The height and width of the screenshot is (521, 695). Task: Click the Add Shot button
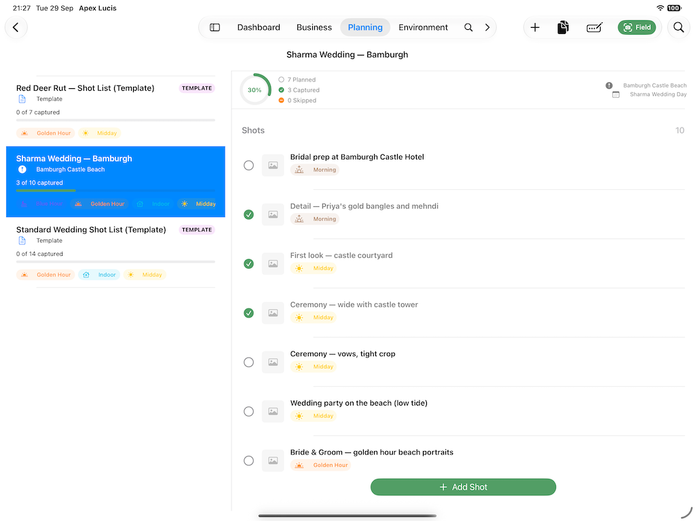463,487
